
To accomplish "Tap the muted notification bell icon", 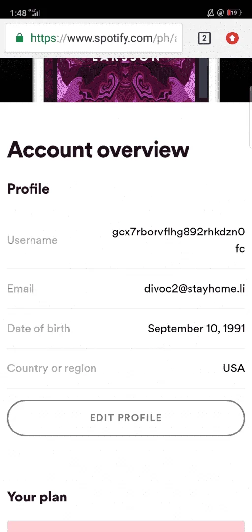I will (211, 13).
